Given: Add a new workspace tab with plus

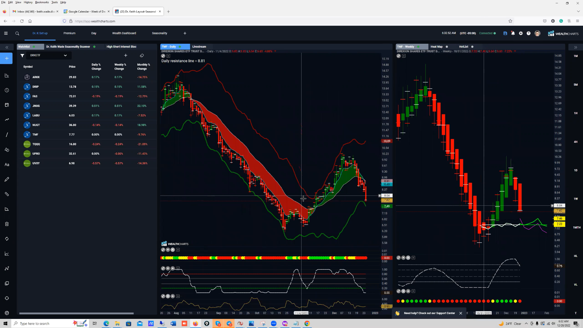Looking at the screenshot, I should tap(185, 33).
